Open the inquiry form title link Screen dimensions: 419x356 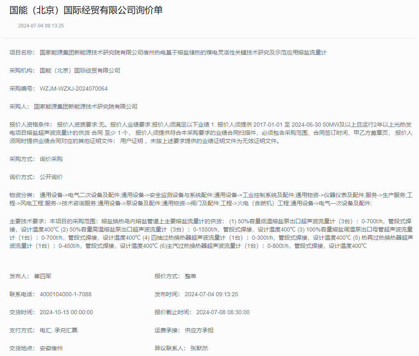point(86,11)
